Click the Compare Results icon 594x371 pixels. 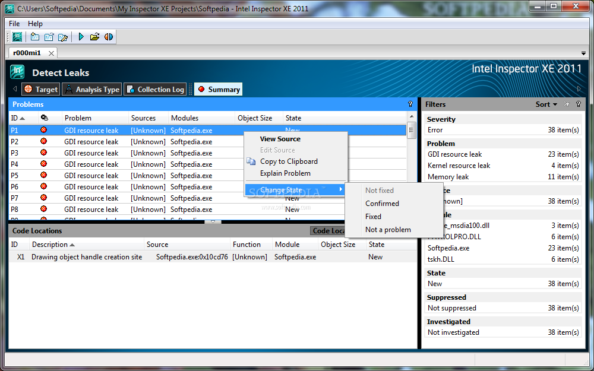[109, 37]
